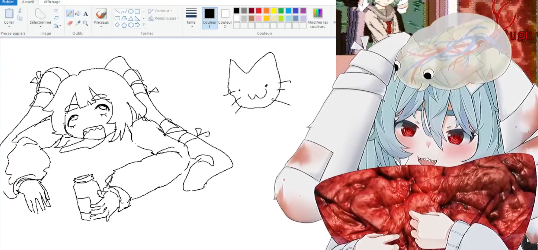Activate Couleur 1 foreground color
Screen dimensions: 538x250
tap(210, 18)
